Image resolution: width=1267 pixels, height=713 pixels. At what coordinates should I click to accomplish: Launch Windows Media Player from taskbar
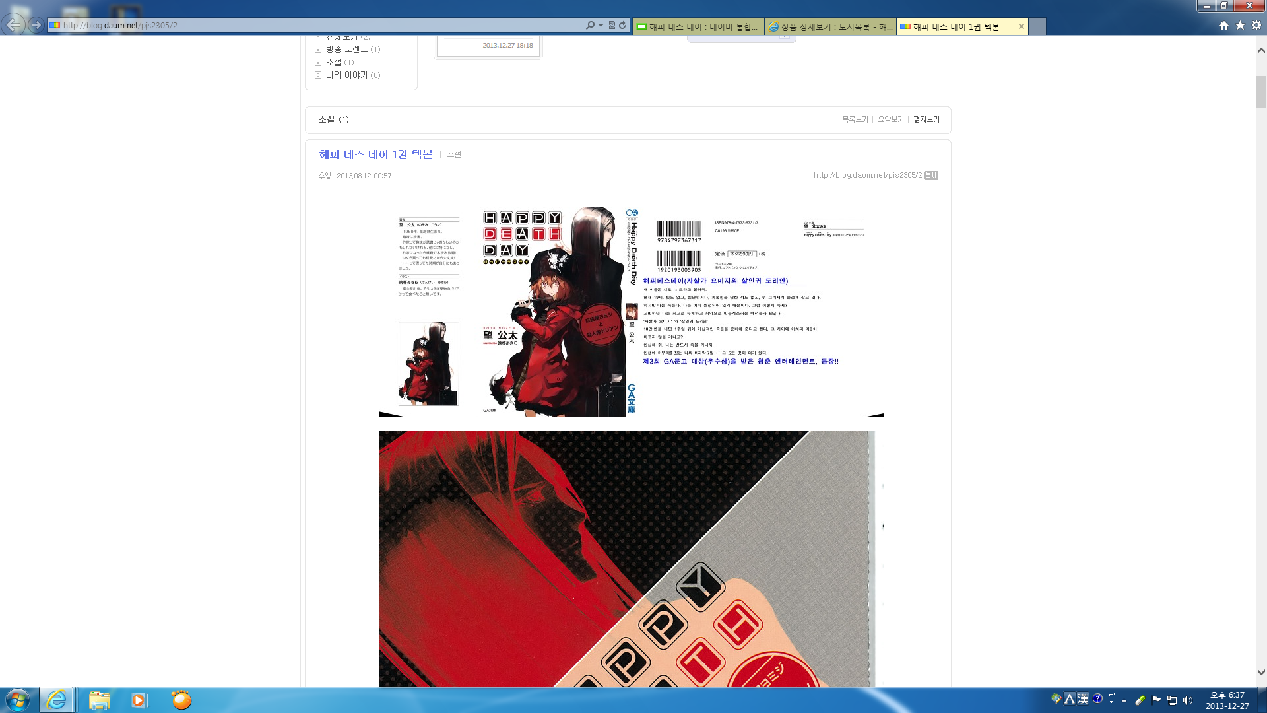(x=139, y=700)
